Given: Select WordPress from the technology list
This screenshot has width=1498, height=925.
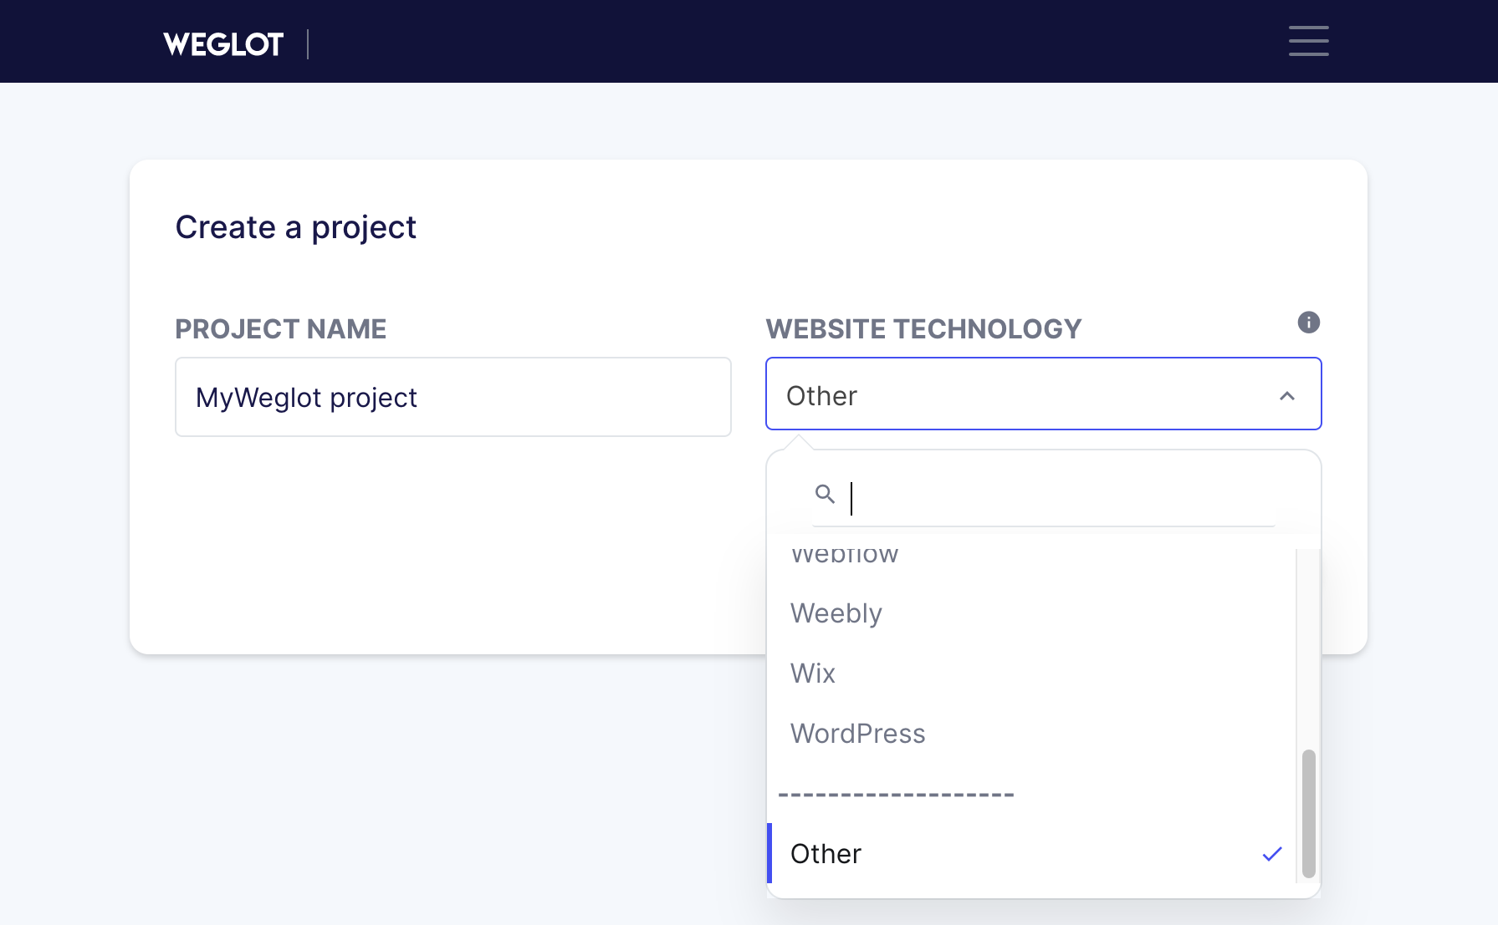Looking at the screenshot, I should coord(1031,734).
